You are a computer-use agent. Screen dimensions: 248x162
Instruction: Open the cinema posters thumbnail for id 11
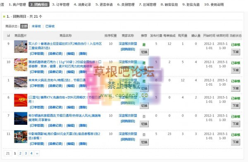click(x=21, y=136)
